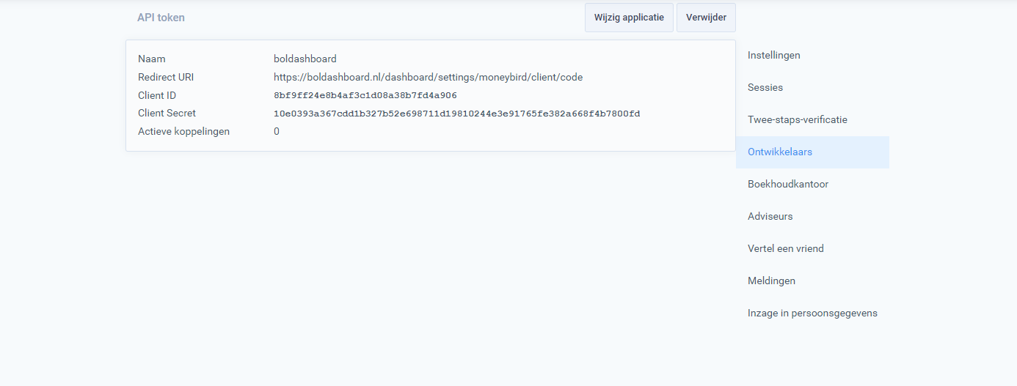Image resolution: width=1017 pixels, height=386 pixels.
Task: Open Inzage in persoonsgegevens
Action: (x=812, y=313)
